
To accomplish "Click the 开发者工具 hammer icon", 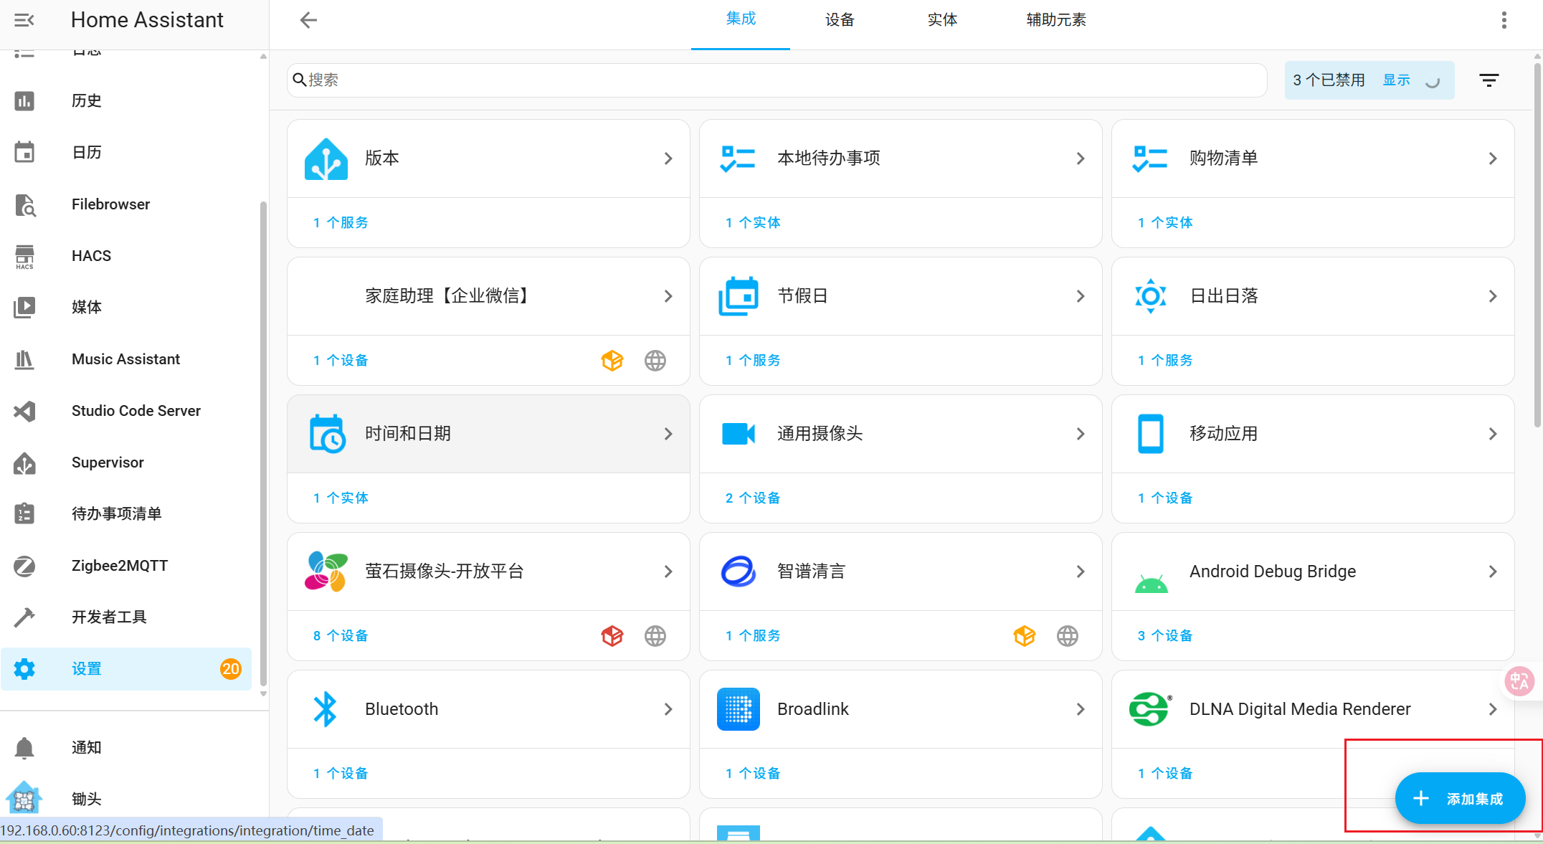I will [x=24, y=617].
